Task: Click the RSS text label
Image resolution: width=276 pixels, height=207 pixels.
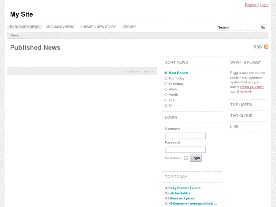Action: pos(257,47)
